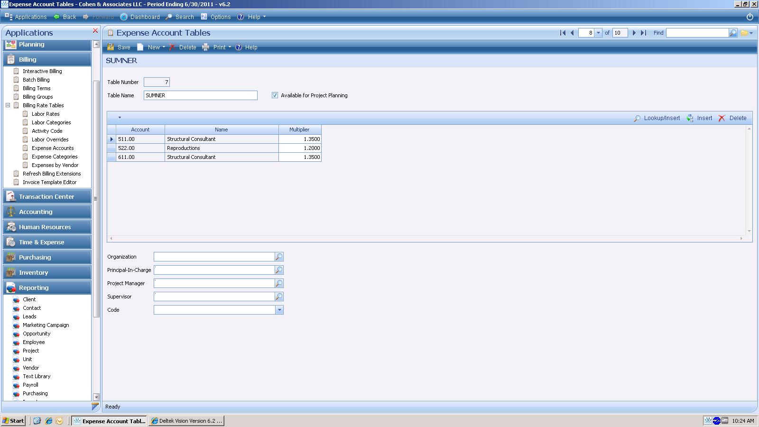Click the Insert row button
759x427 pixels.
point(700,118)
